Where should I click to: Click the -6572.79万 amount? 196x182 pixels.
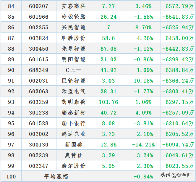click(178, 6)
